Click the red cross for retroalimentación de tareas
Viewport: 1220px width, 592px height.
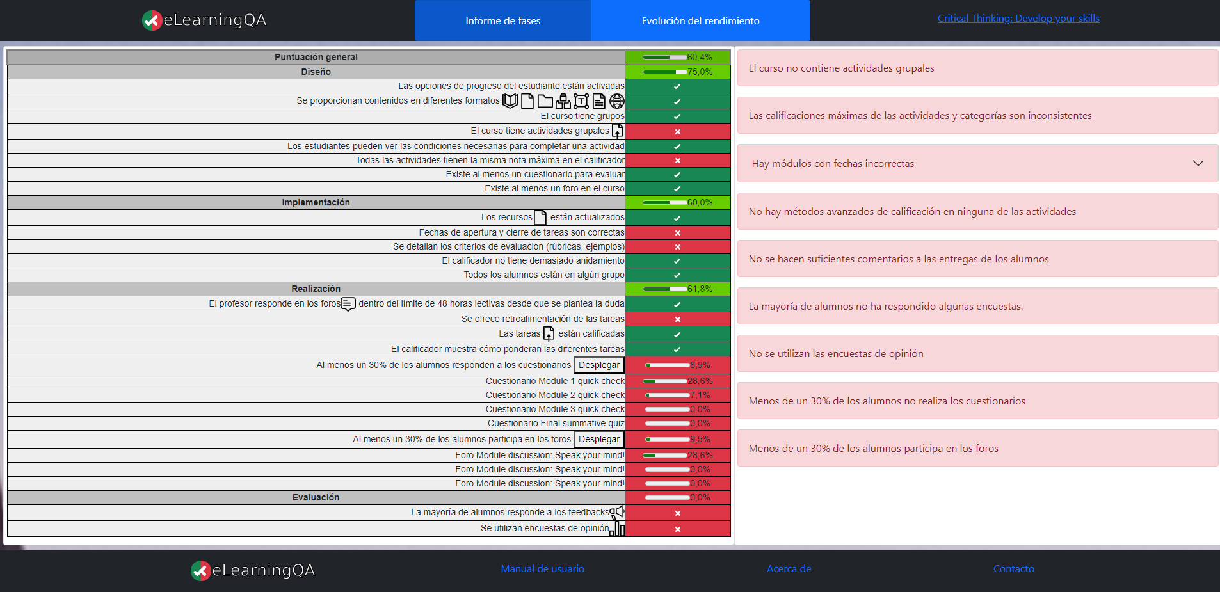coord(677,319)
